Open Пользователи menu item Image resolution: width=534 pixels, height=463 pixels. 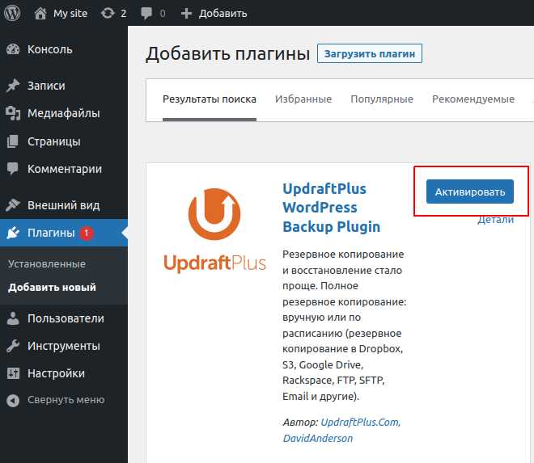tap(66, 318)
